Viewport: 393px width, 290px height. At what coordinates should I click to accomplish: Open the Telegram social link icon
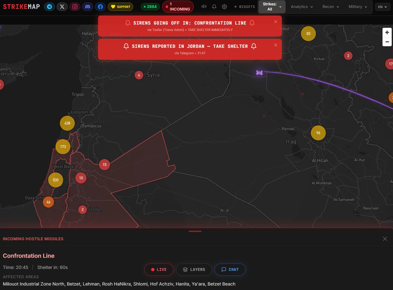pos(49,7)
